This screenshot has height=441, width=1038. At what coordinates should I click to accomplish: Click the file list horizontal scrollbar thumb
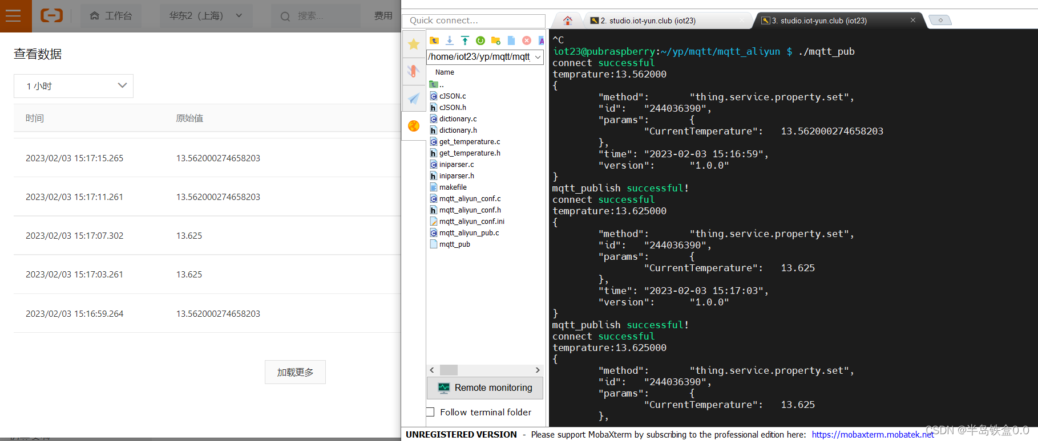coord(449,370)
